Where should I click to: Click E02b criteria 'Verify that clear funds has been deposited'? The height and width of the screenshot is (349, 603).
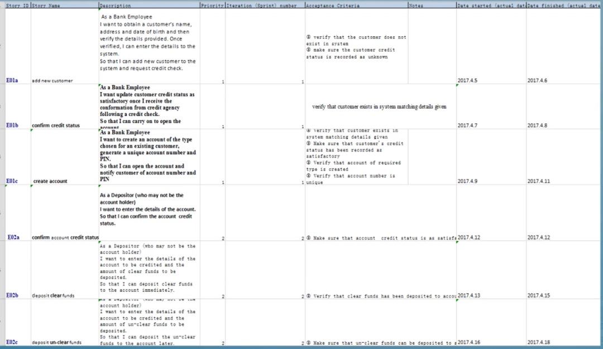coord(381,296)
